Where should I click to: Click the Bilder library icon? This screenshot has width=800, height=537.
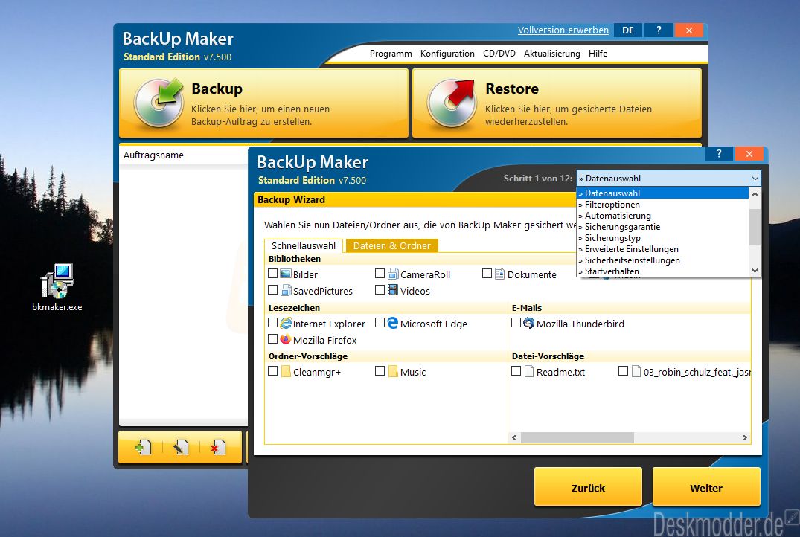[286, 274]
